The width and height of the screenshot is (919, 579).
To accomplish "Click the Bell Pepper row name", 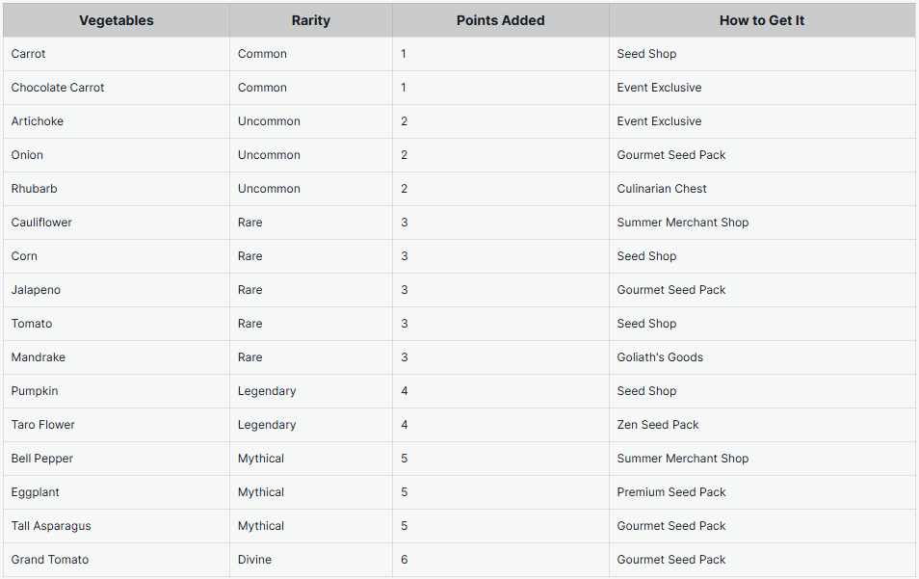I will (42, 459).
